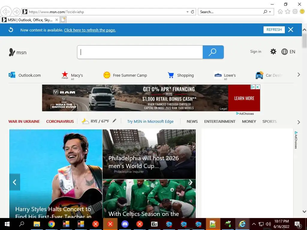Click vertical AdChoices label at right
The width and height of the screenshot is (307, 230).
[296, 140]
